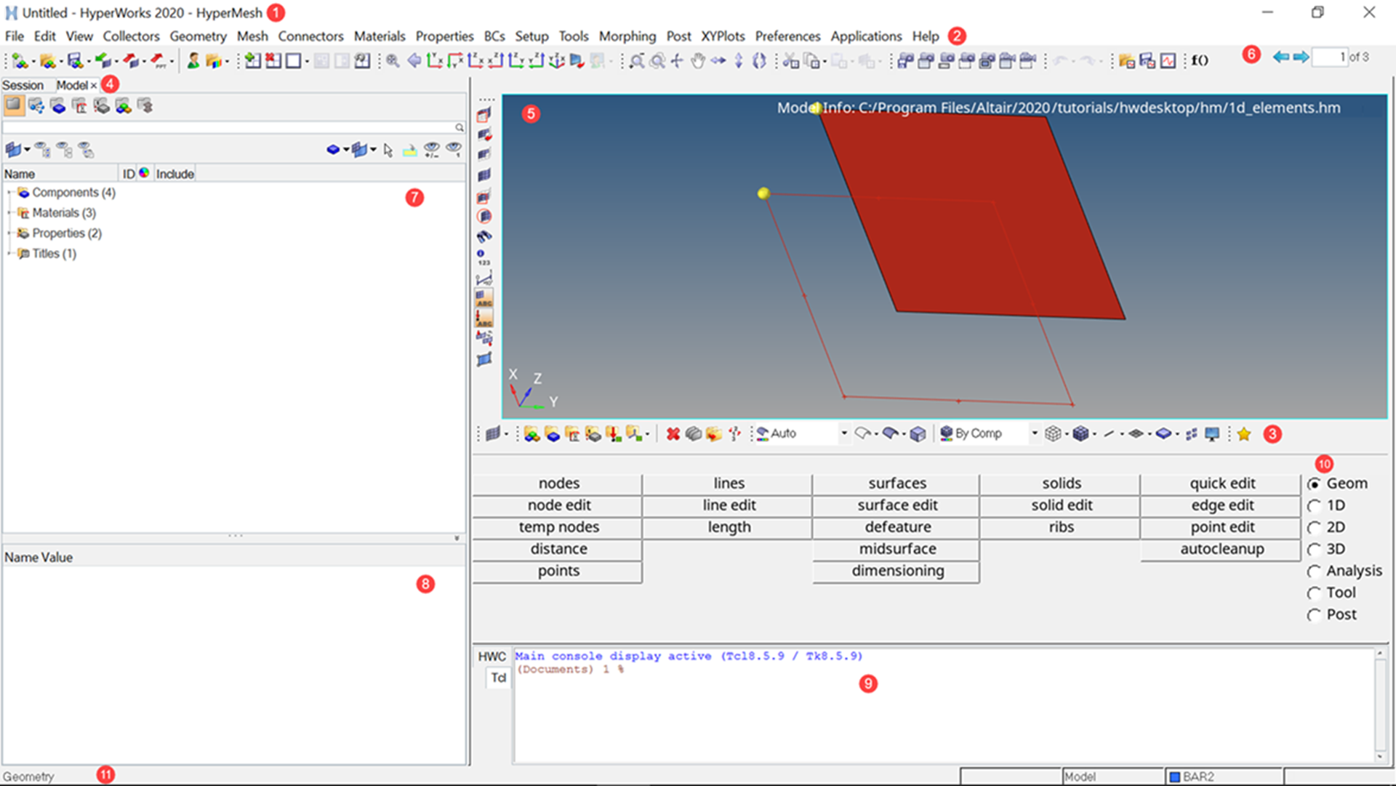Click the red X delete entity icon

point(673,434)
